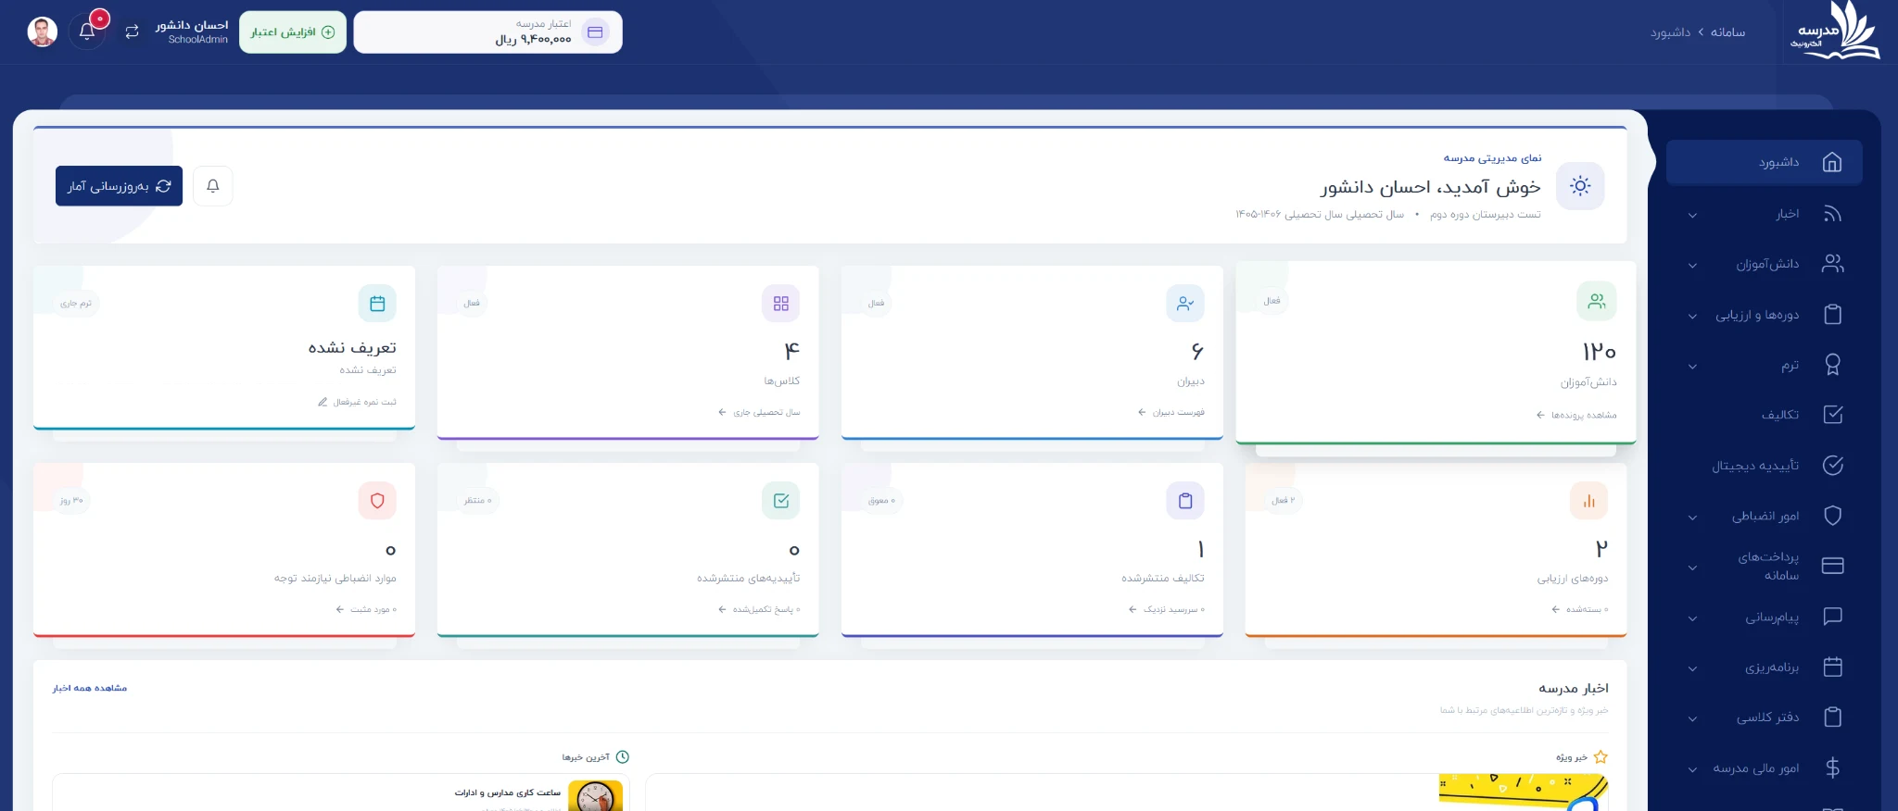
Task: Open notifications via the top bar bell with red badge
Action: pos(87,31)
